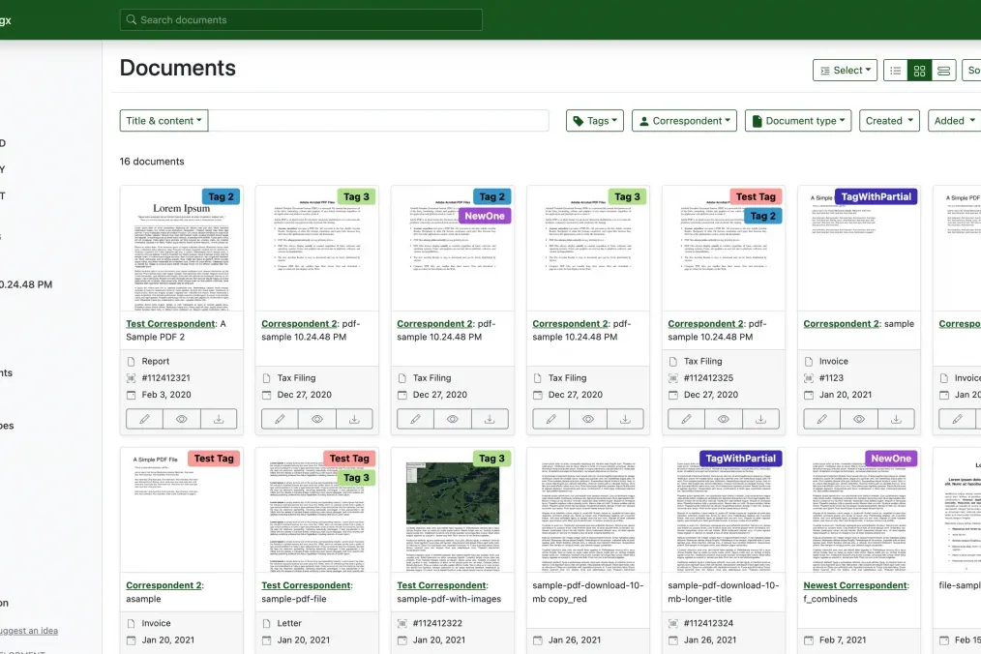
Task: Open Newest Correspondent link on f_combineds
Action: click(855, 585)
